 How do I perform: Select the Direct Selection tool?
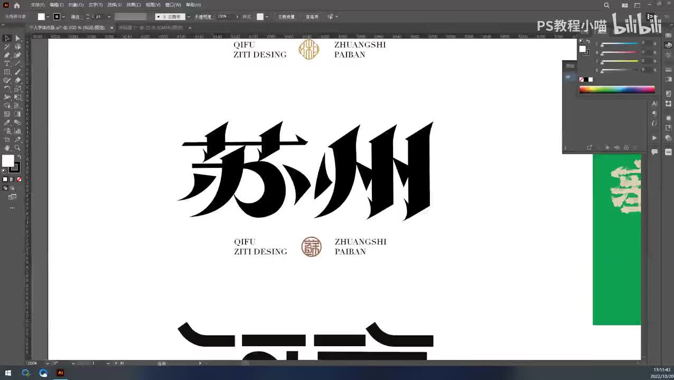17,38
